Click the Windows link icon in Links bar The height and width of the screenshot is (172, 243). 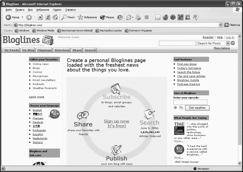[x=16, y=31]
